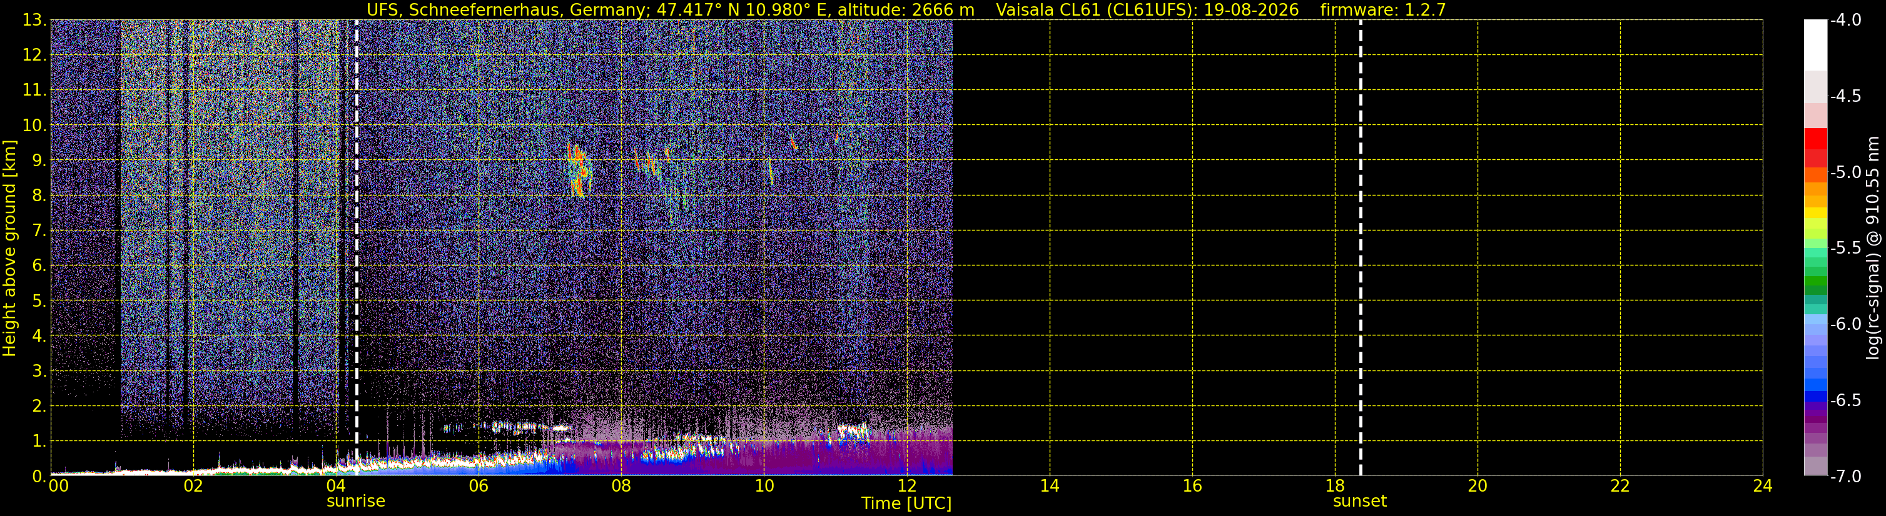Image resolution: width=1886 pixels, height=516 pixels.
Task: Click the colorbar tick label -6.5
Action: point(1845,400)
